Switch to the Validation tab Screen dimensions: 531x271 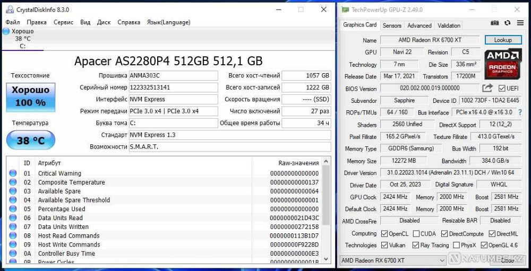click(x=449, y=25)
